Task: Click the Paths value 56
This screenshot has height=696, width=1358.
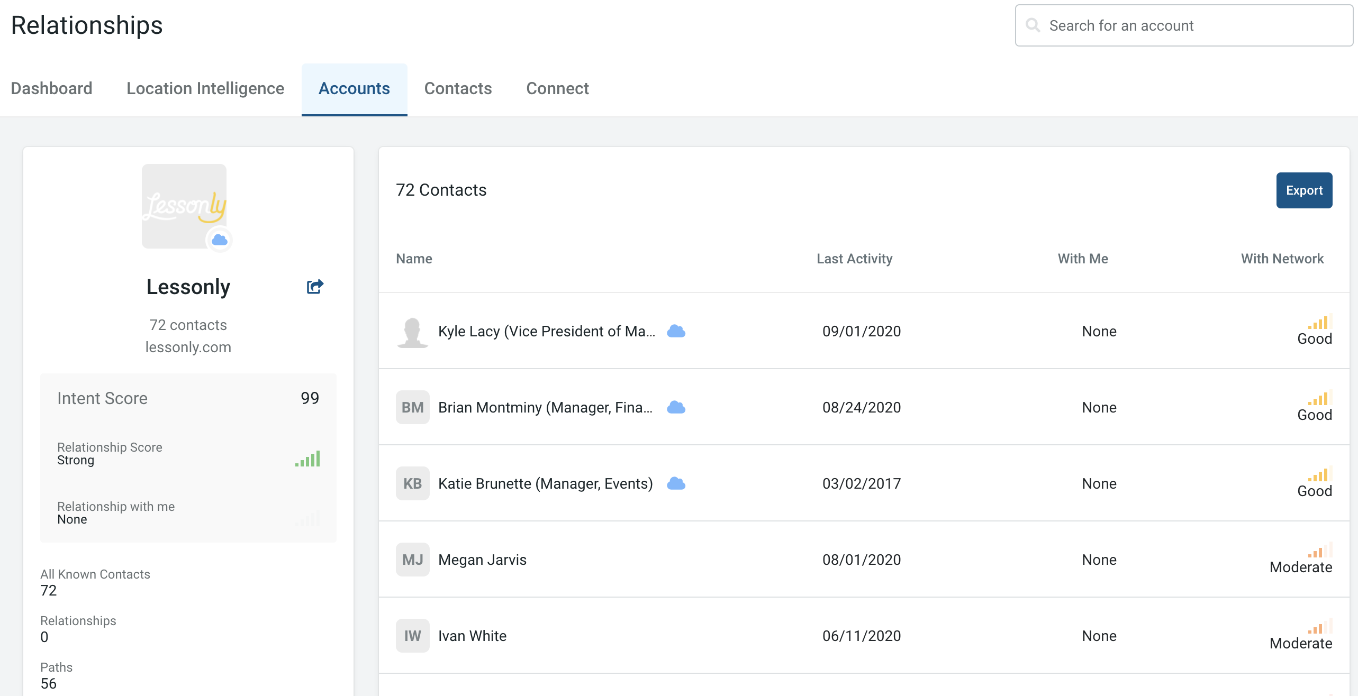Action: click(x=48, y=683)
